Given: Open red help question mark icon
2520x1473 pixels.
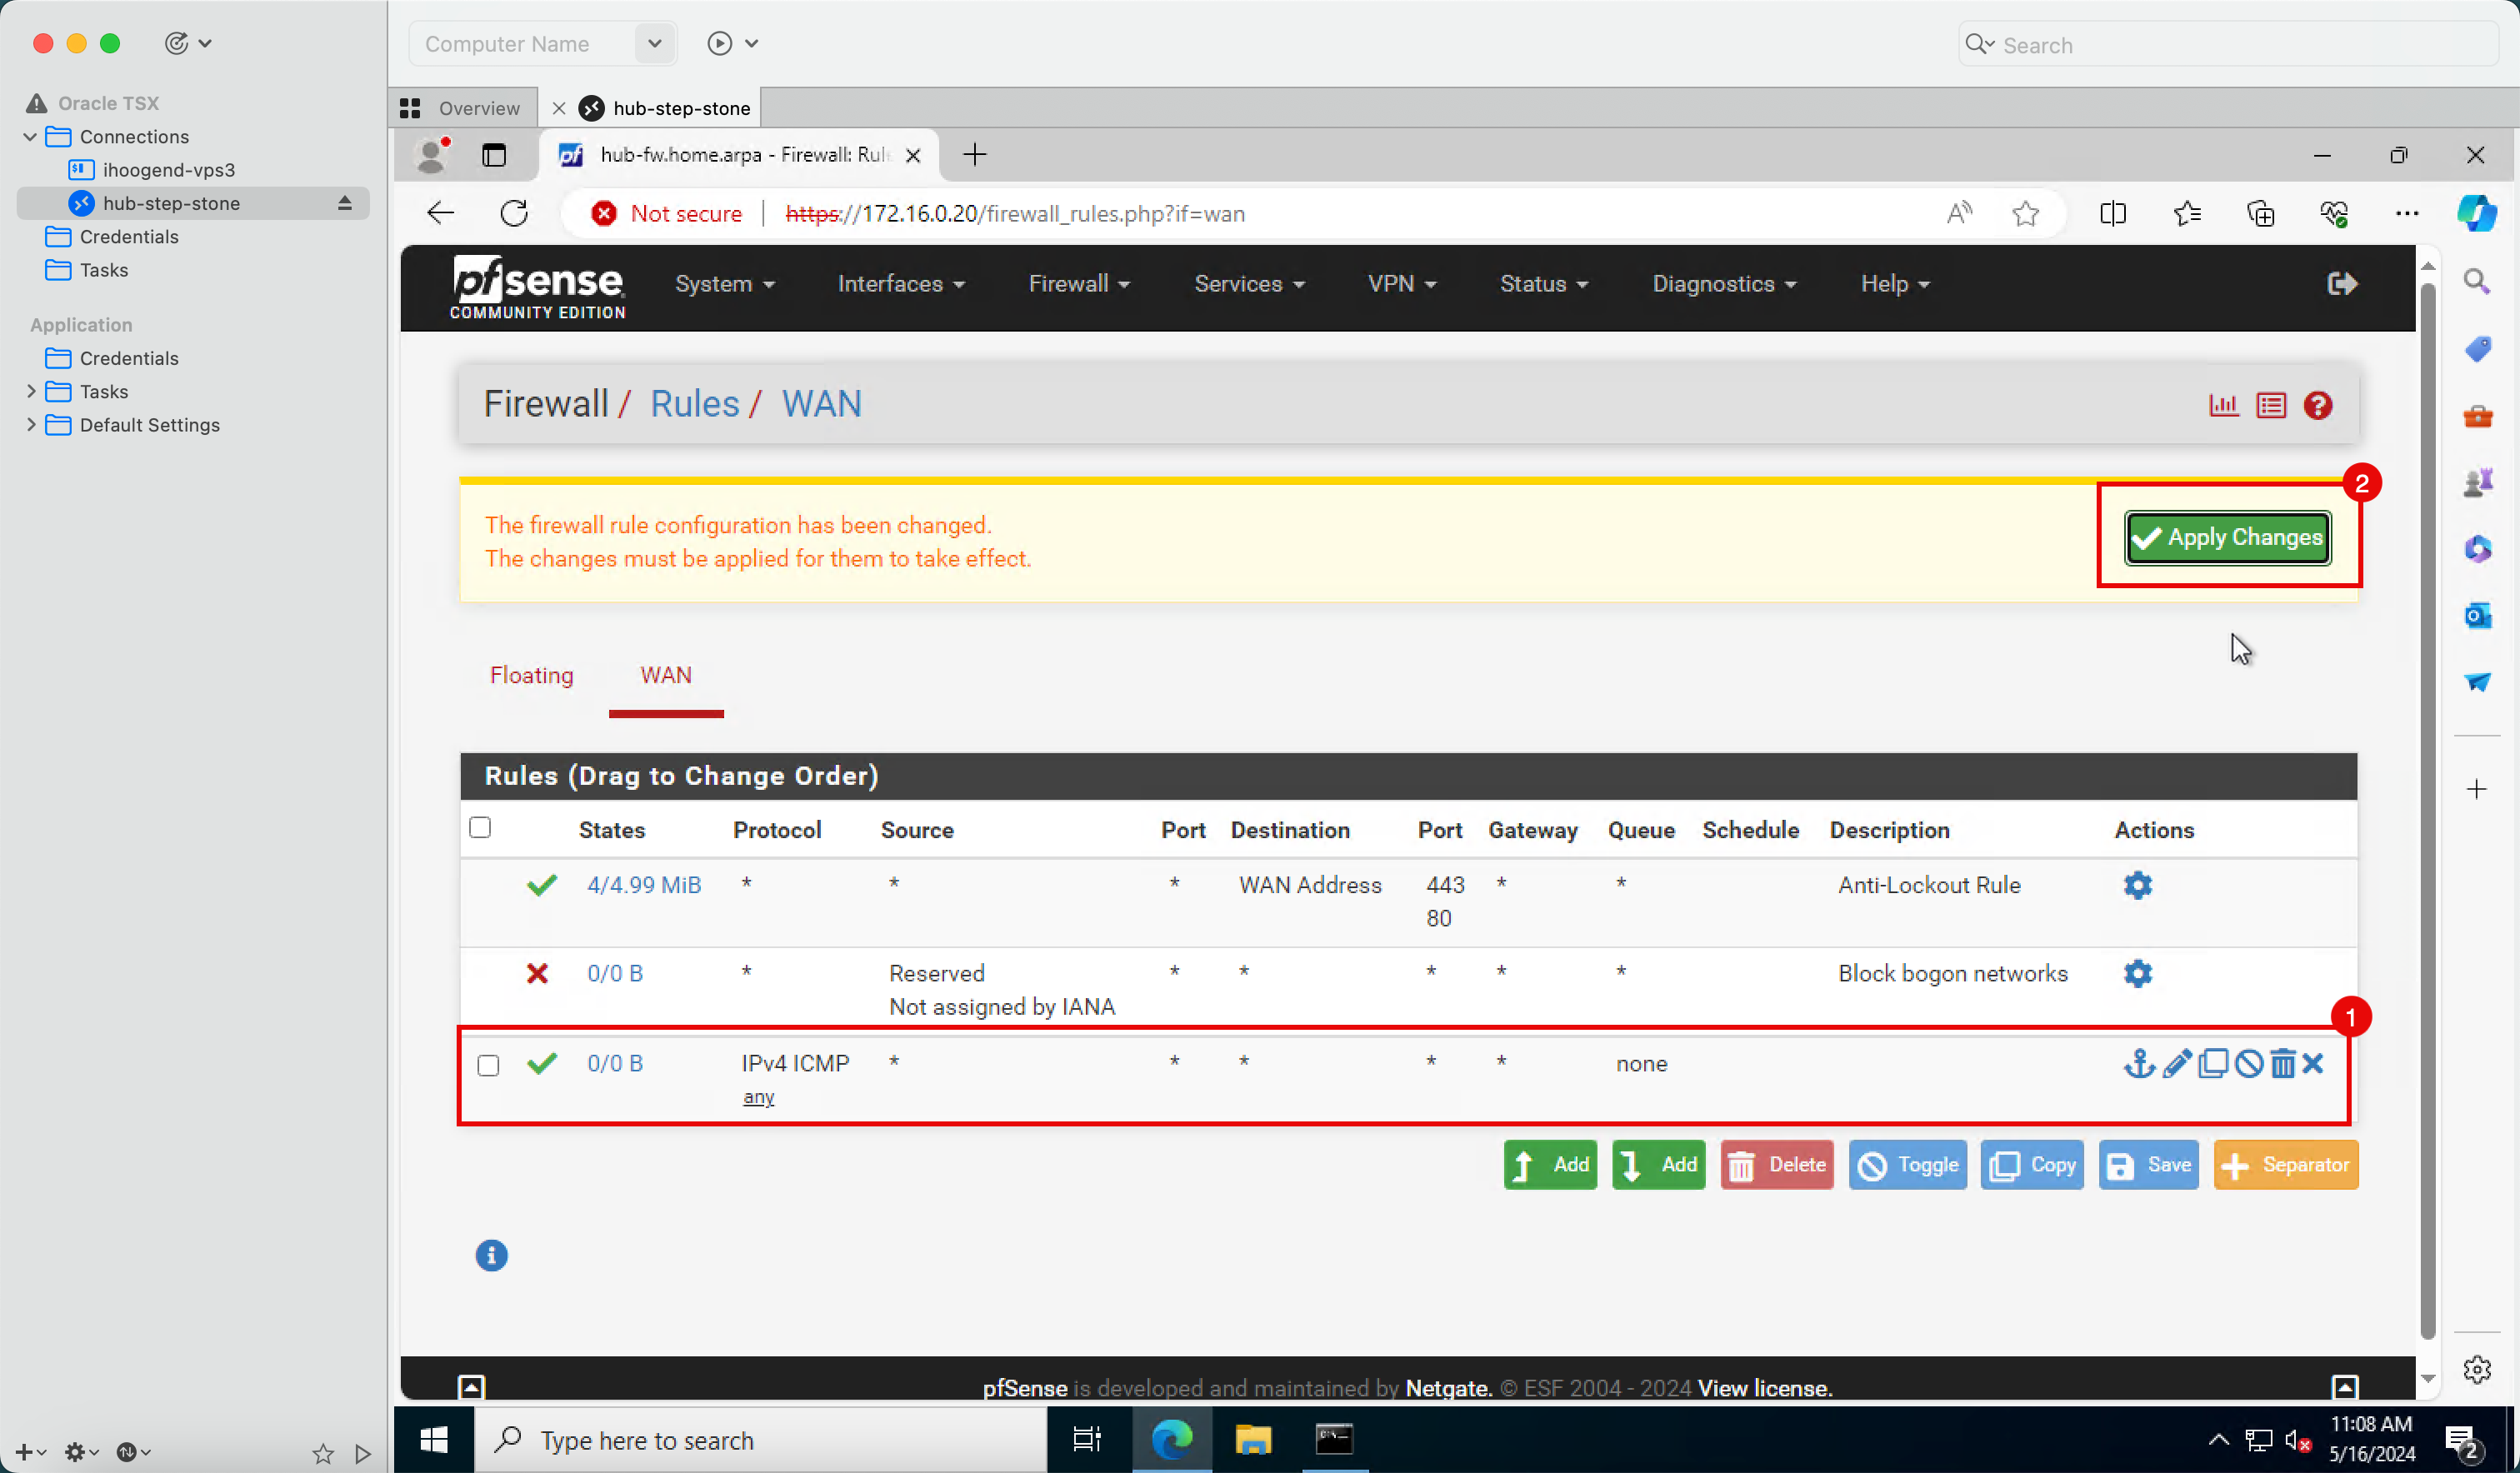Looking at the screenshot, I should (x=2317, y=405).
